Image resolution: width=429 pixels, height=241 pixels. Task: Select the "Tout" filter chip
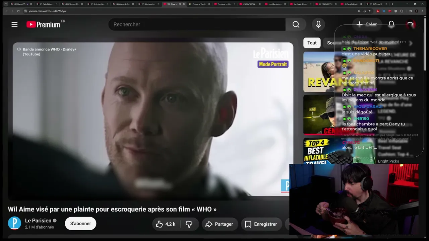312,43
